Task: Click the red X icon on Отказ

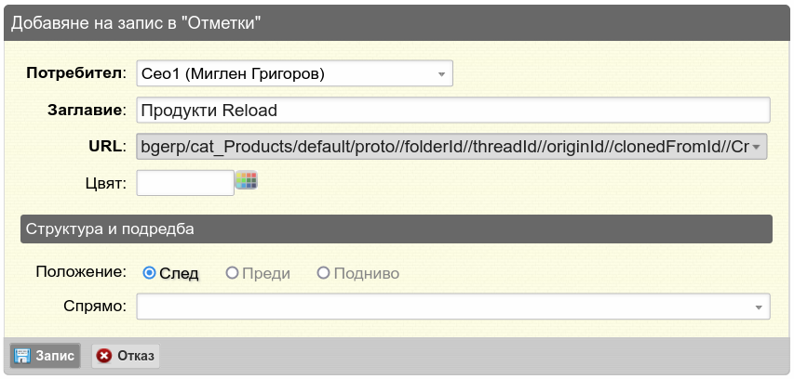Action: pos(104,356)
